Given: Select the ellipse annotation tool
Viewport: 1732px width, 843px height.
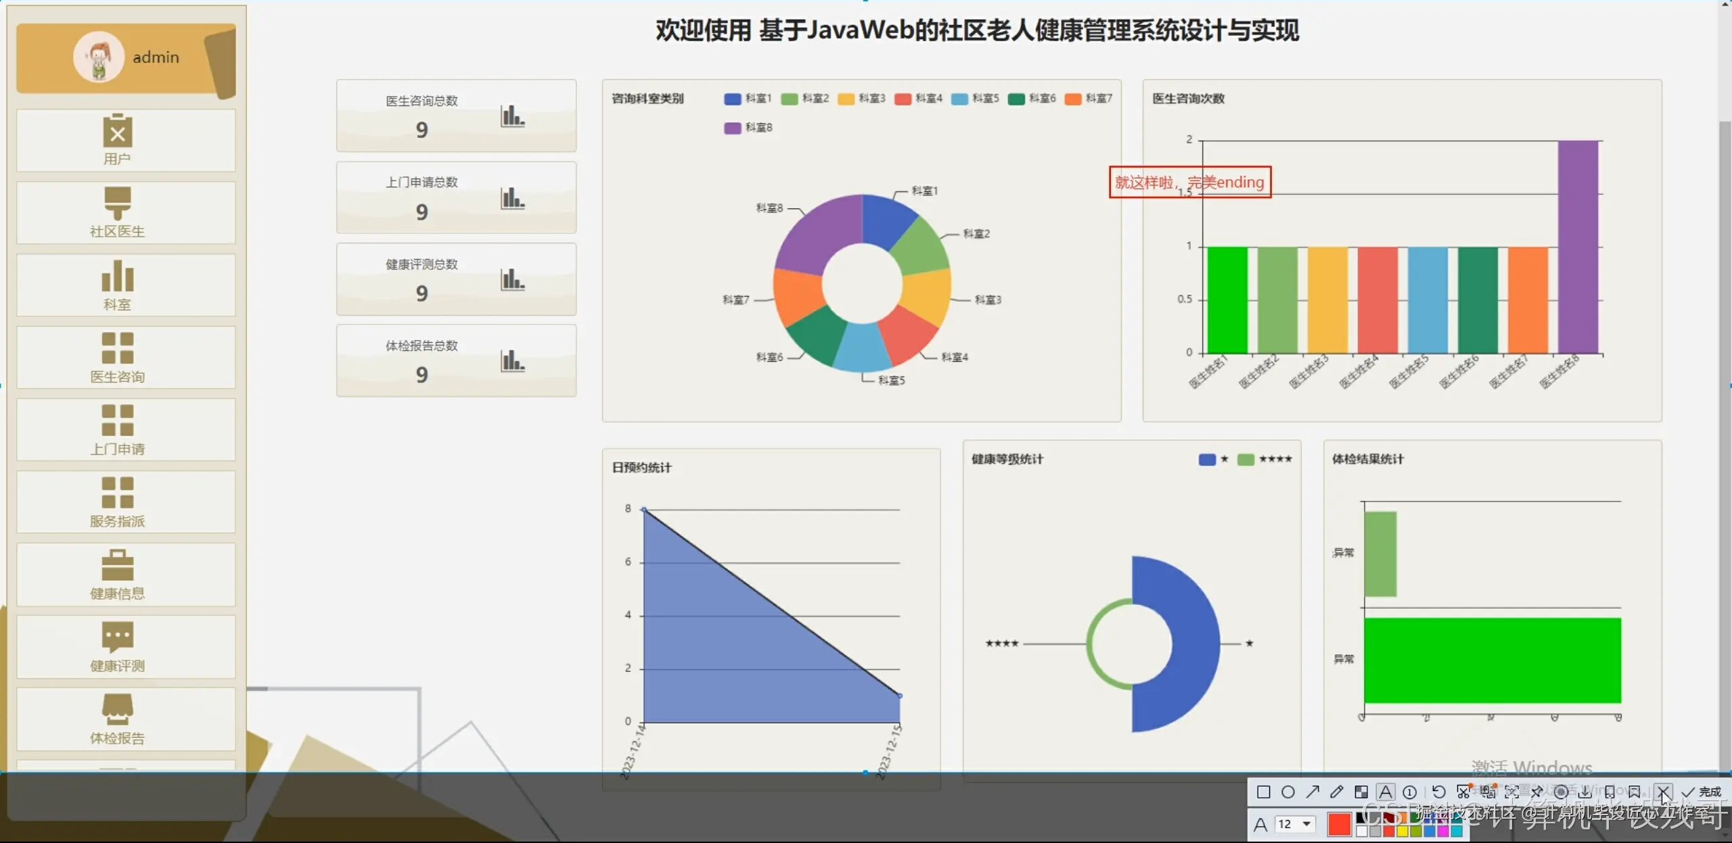Looking at the screenshot, I should pyautogui.click(x=1288, y=792).
